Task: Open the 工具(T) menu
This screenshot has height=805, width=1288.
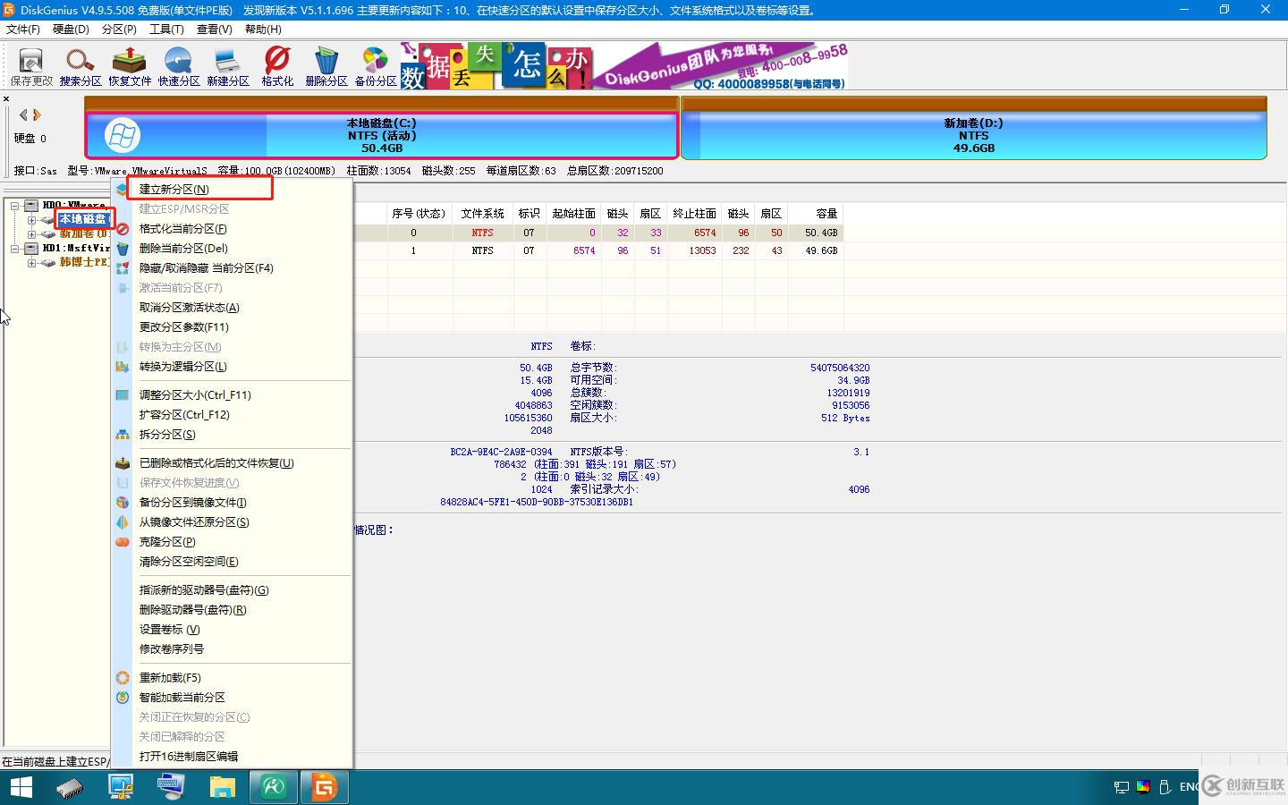Action: point(166,29)
